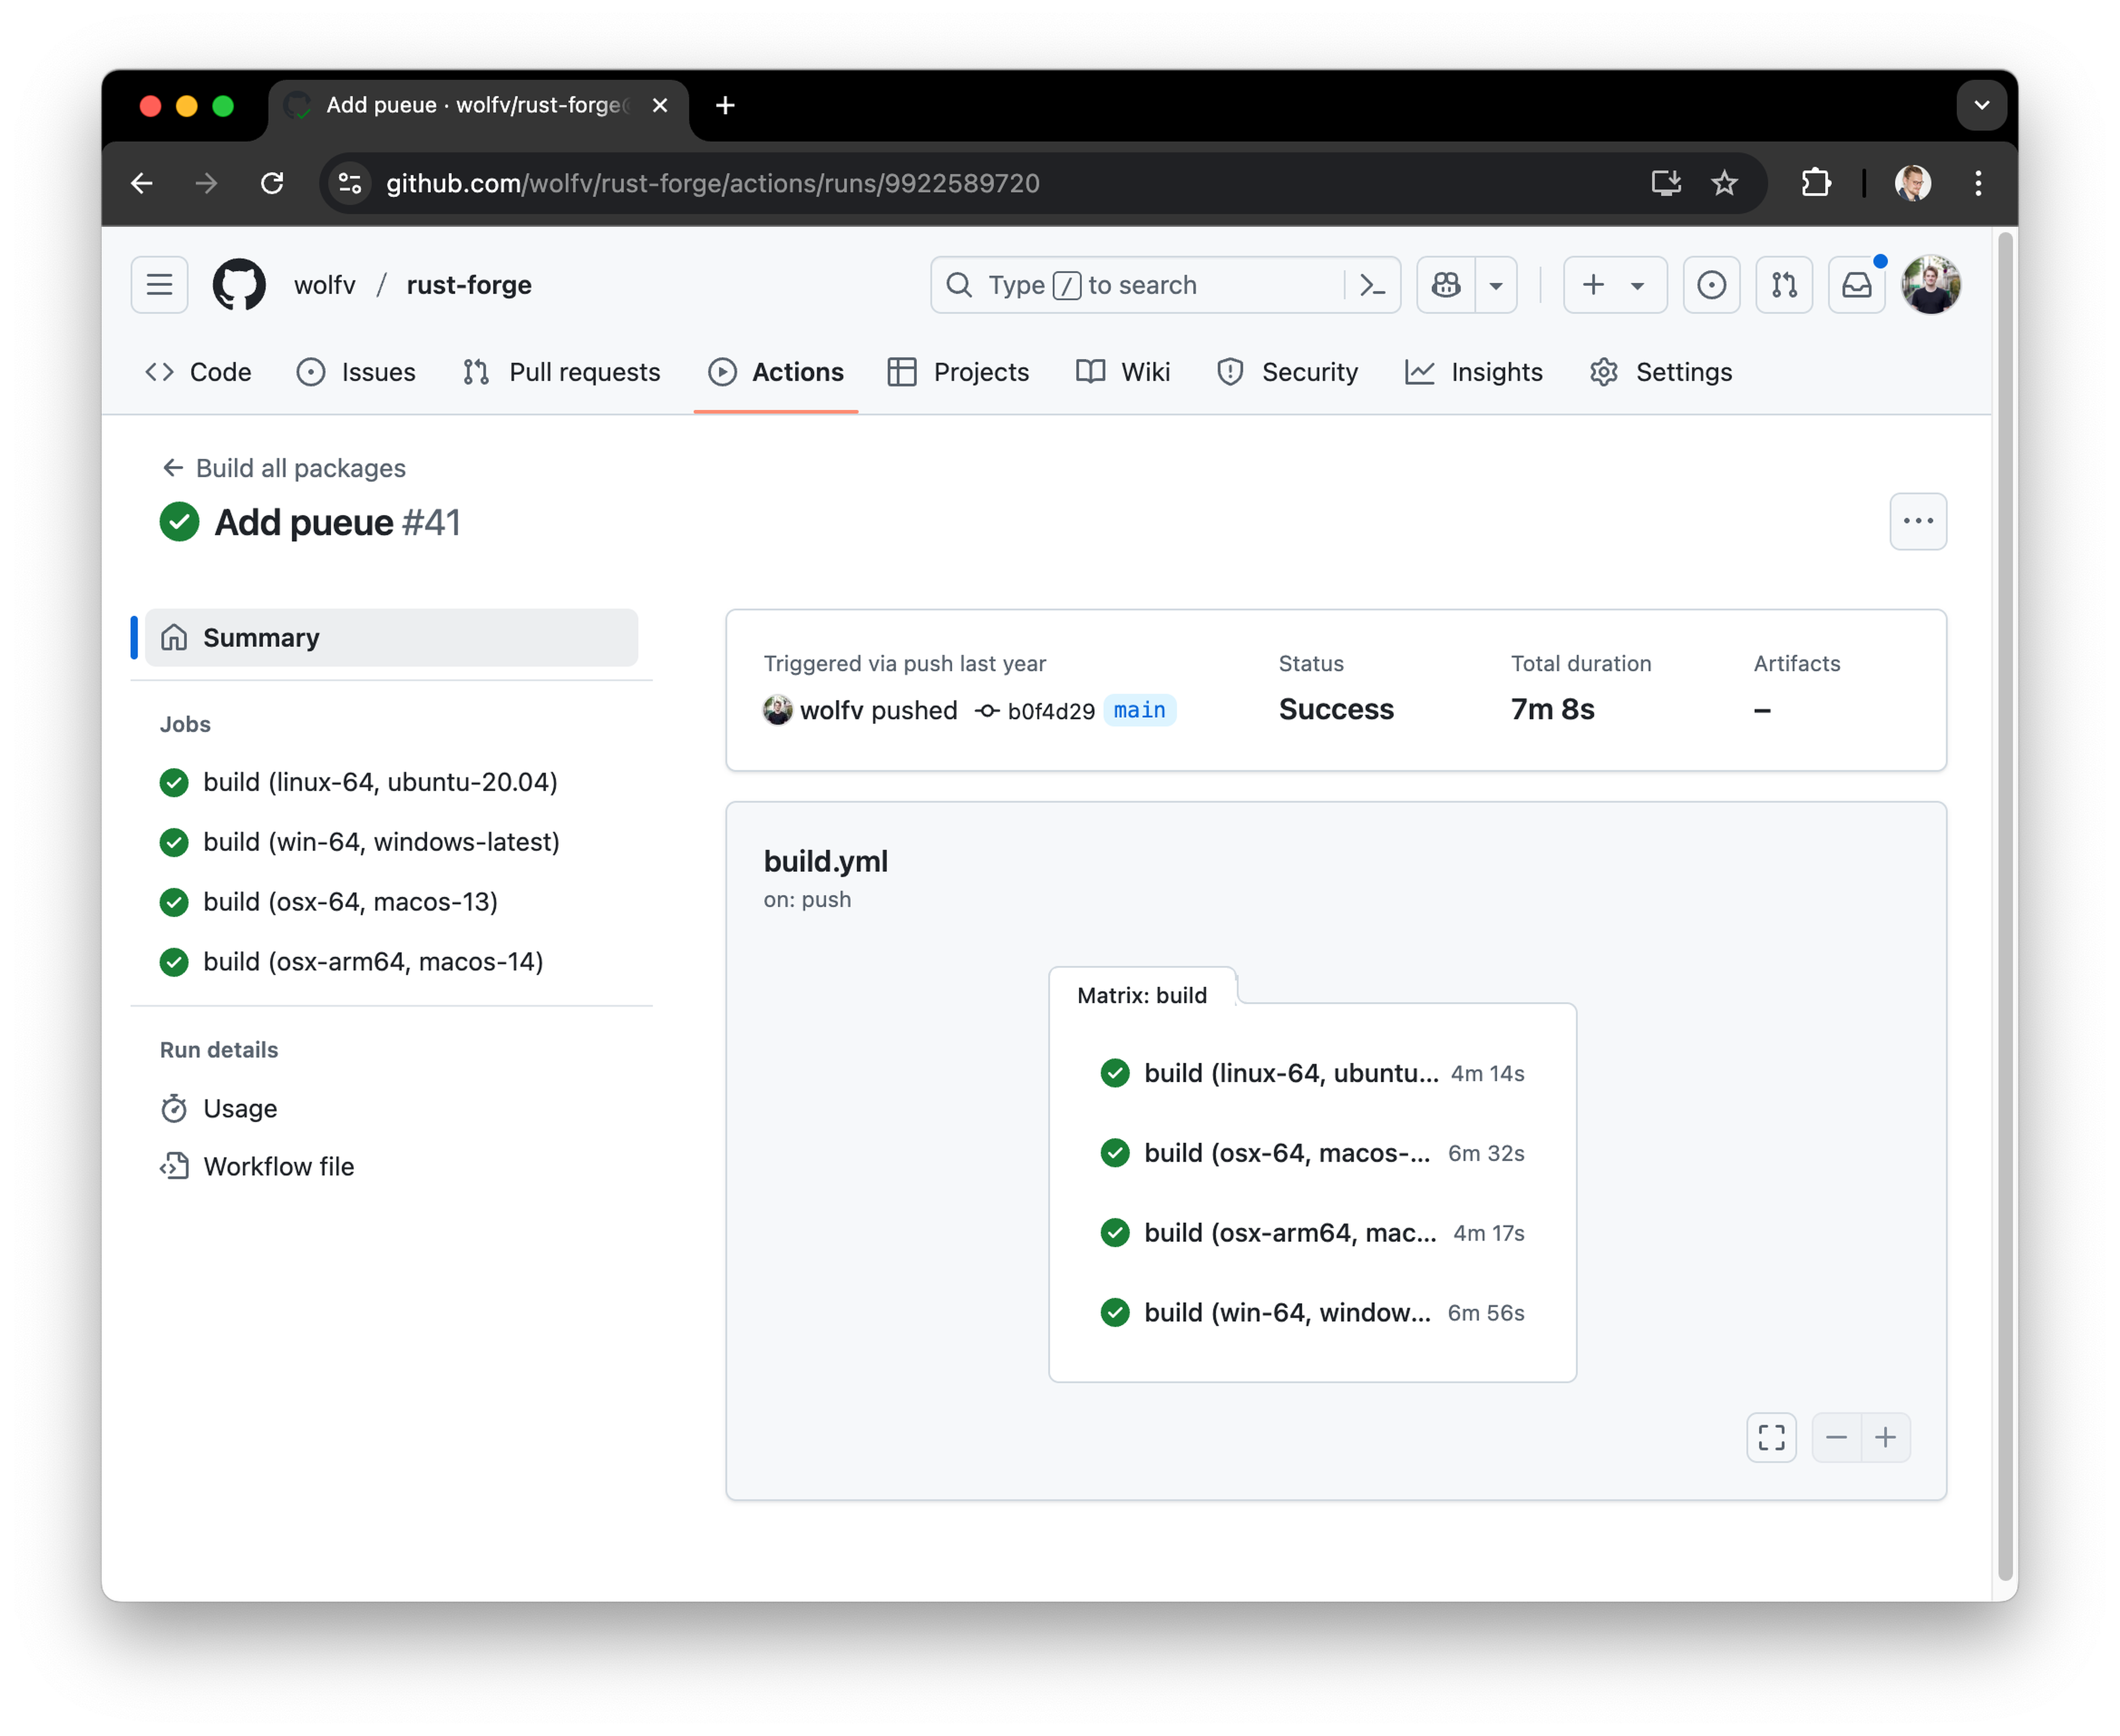Open the Copilot chat icon
Image resolution: width=2120 pixels, height=1736 pixels.
[x=1445, y=285]
